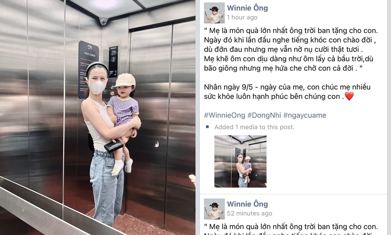Click the security camera in the elevator photo

coord(104,21)
